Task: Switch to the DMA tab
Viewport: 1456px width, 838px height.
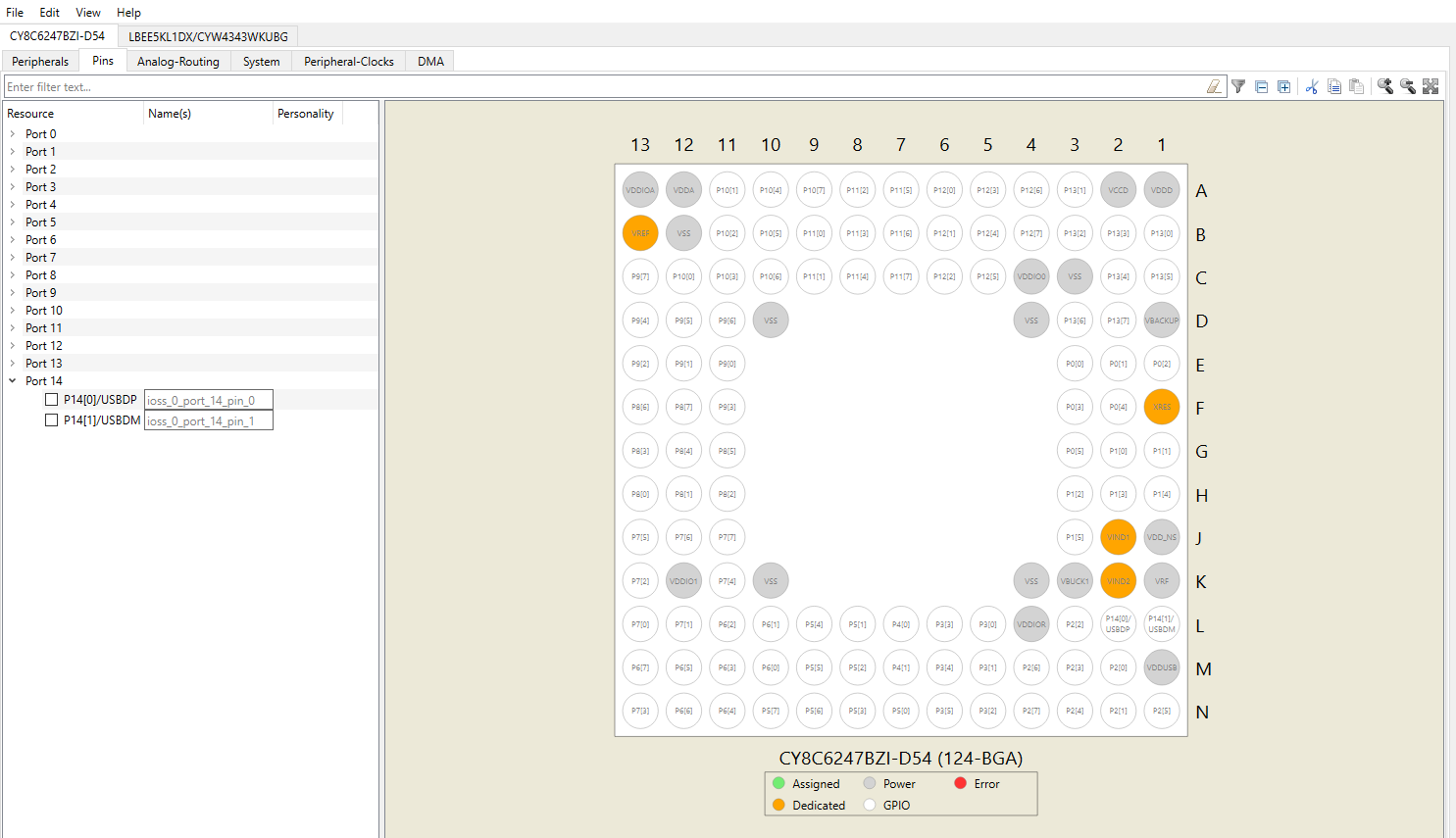Action: click(x=430, y=61)
